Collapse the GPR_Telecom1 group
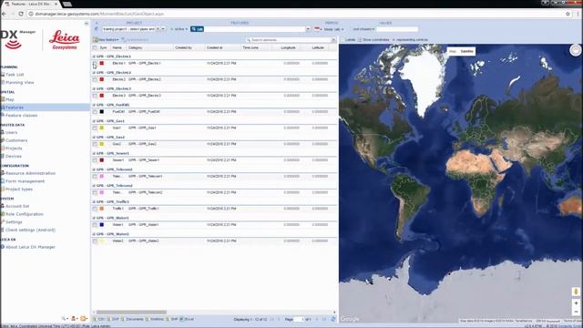 click(x=94, y=169)
